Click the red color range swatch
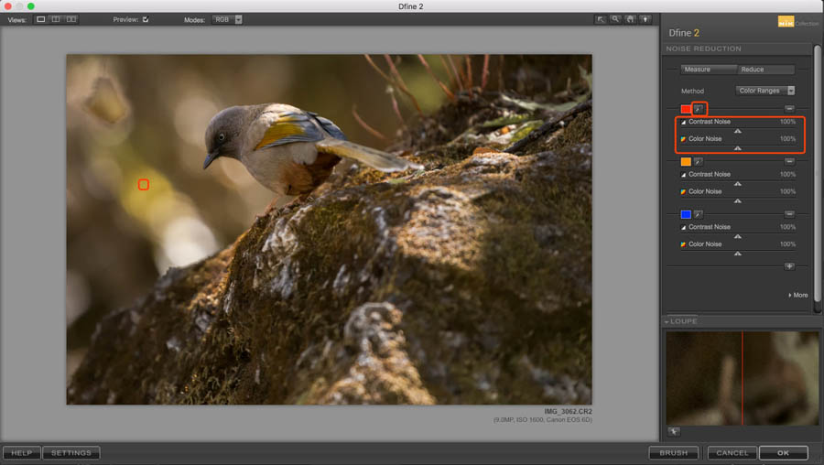Viewport: 824px width, 465px height. click(686, 109)
